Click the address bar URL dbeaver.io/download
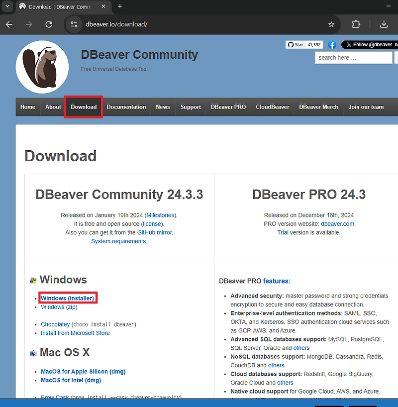Viewport: 398px width, 407px height. click(x=116, y=24)
